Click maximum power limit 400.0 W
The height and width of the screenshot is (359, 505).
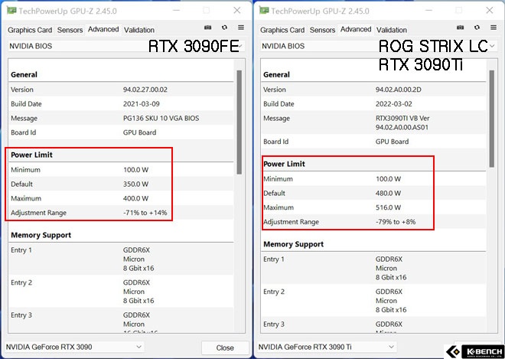point(135,198)
